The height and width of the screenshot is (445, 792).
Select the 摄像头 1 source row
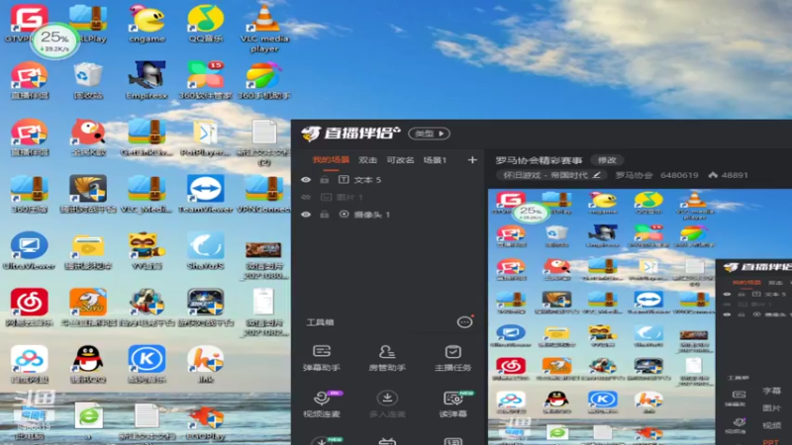[389, 215]
